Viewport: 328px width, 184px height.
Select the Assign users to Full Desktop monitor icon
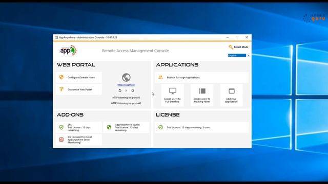[173, 91]
